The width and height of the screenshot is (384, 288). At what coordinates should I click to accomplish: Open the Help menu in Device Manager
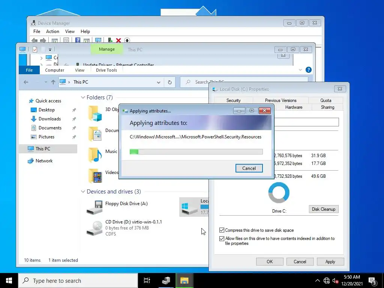point(85,31)
